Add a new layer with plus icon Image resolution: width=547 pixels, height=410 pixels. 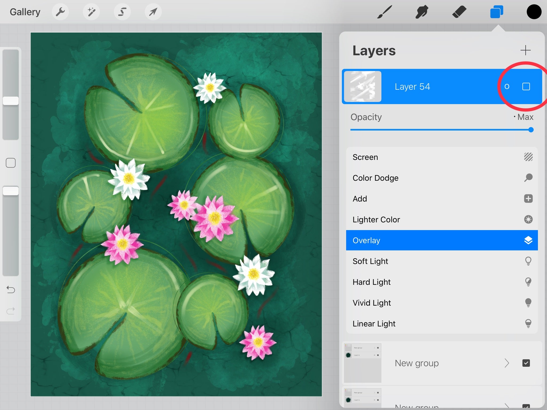tap(525, 50)
